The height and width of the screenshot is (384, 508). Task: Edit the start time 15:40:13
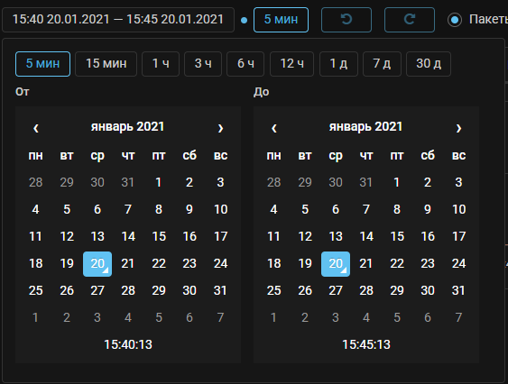[x=128, y=344]
